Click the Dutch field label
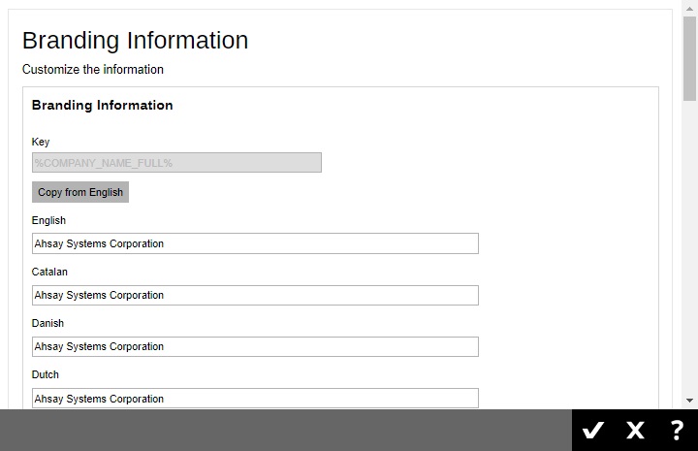698x451 pixels. [46, 374]
